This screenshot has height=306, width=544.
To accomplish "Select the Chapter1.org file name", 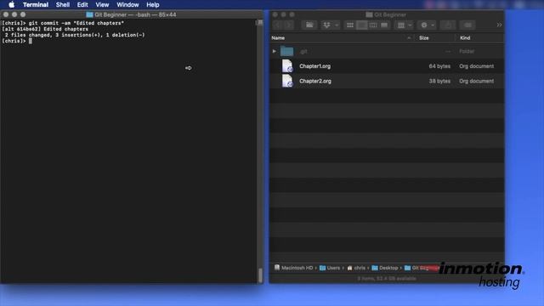I will click(x=315, y=66).
